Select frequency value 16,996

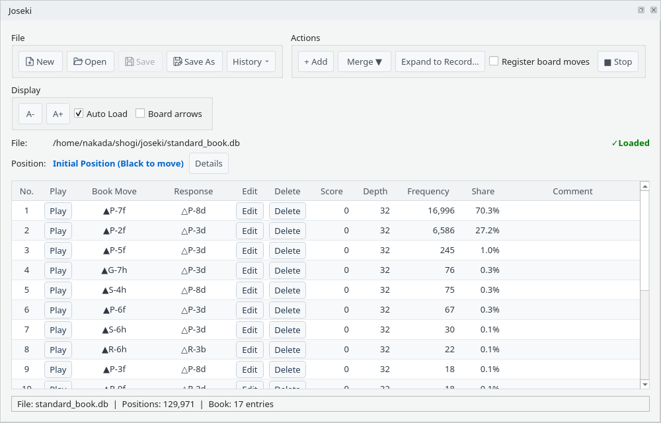coord(441,210)
